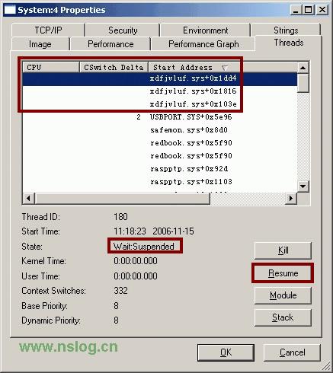Open the Security tab
The width and height of the screenshot is (333, 373).
(123, 30)
